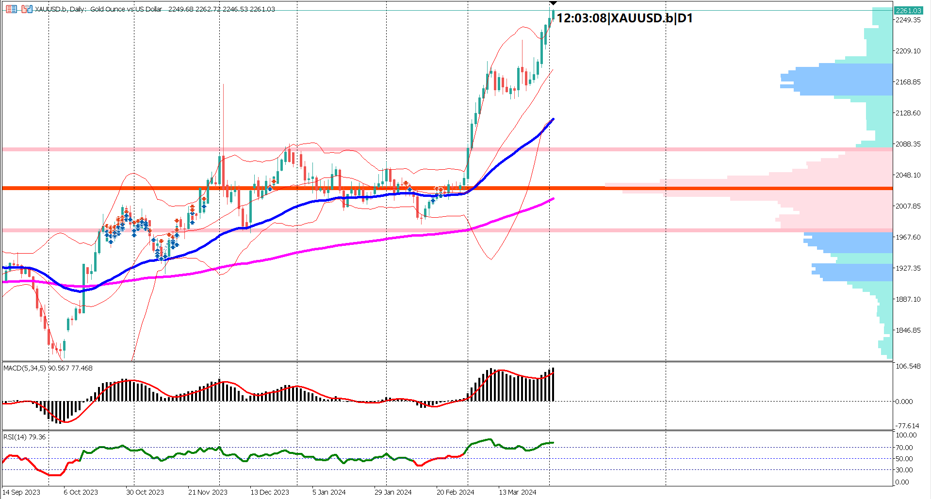
Task: Toggle the orange horizontal support line
Action: [x=291, y=187]
